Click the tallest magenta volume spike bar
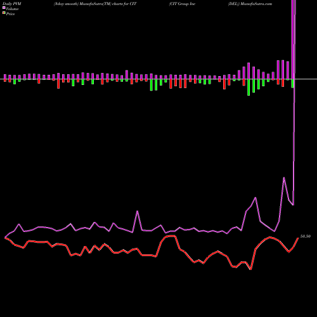This screenshot has width=317, height=317. (x=293, y=39)
